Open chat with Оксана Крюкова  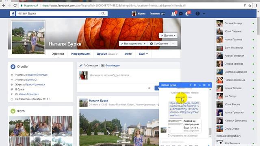[235, 64]
